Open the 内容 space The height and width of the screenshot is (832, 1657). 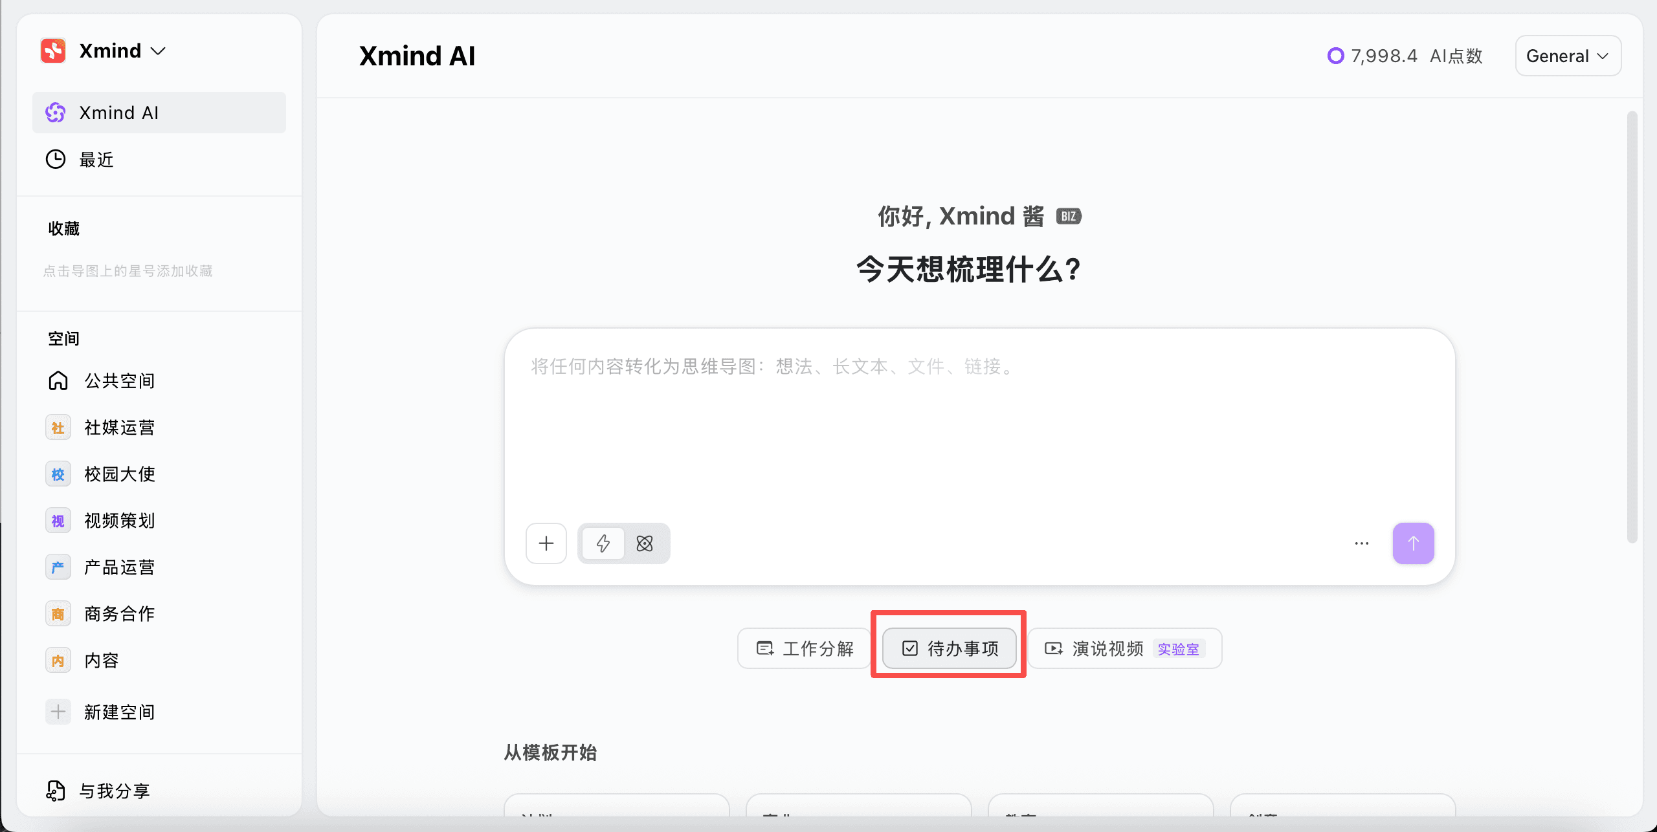159,660
